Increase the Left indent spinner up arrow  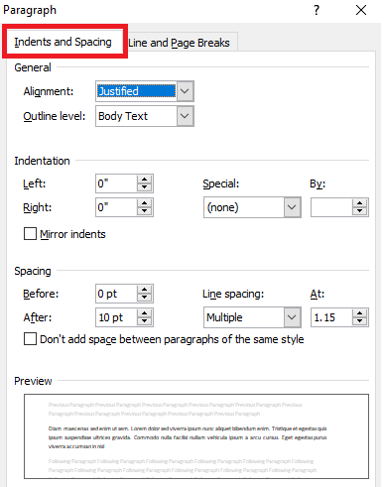(144, 180)
